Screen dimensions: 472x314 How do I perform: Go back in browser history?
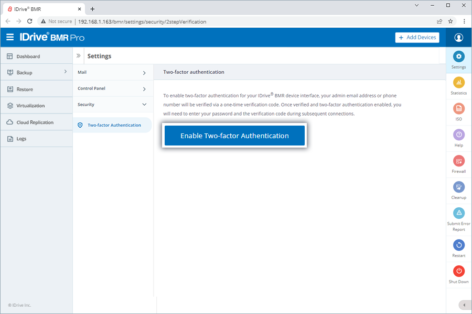click(8, 21)
